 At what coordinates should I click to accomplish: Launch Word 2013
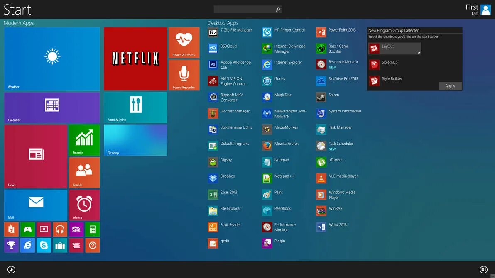[332, 227]
